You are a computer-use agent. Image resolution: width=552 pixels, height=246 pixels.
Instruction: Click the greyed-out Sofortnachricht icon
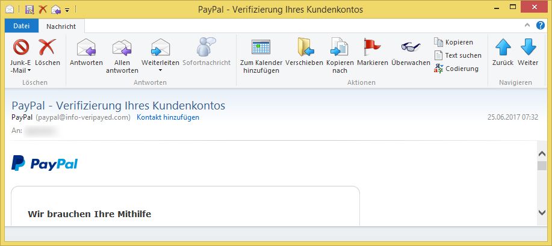206,47
